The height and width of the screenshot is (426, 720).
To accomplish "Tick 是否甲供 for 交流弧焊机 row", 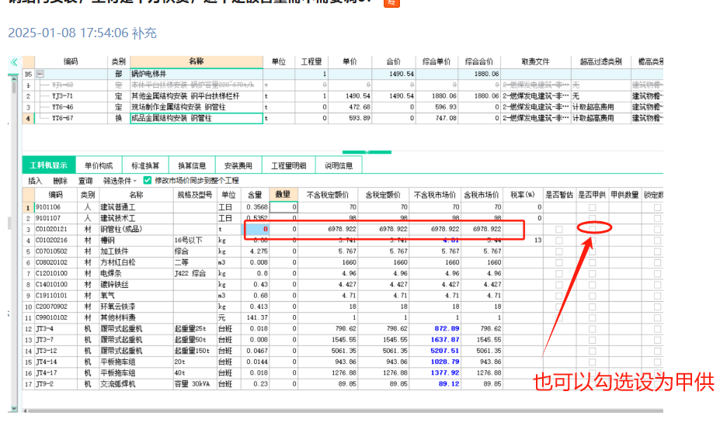I will click(x=593, y=384).
